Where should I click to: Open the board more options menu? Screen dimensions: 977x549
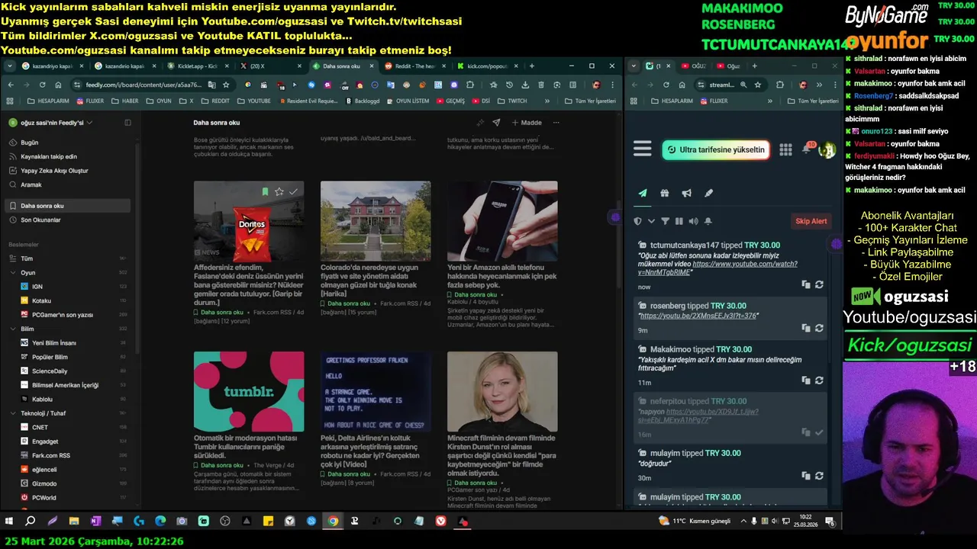tap(556, 123)
